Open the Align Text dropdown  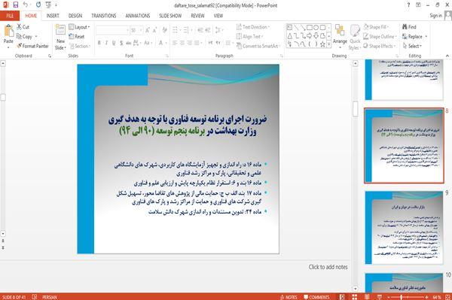tap(249, 37)
